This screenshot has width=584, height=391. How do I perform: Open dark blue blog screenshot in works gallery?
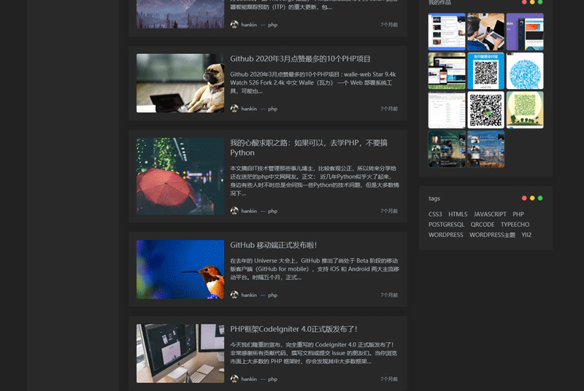pyautogui.click(x=485, y=149)
